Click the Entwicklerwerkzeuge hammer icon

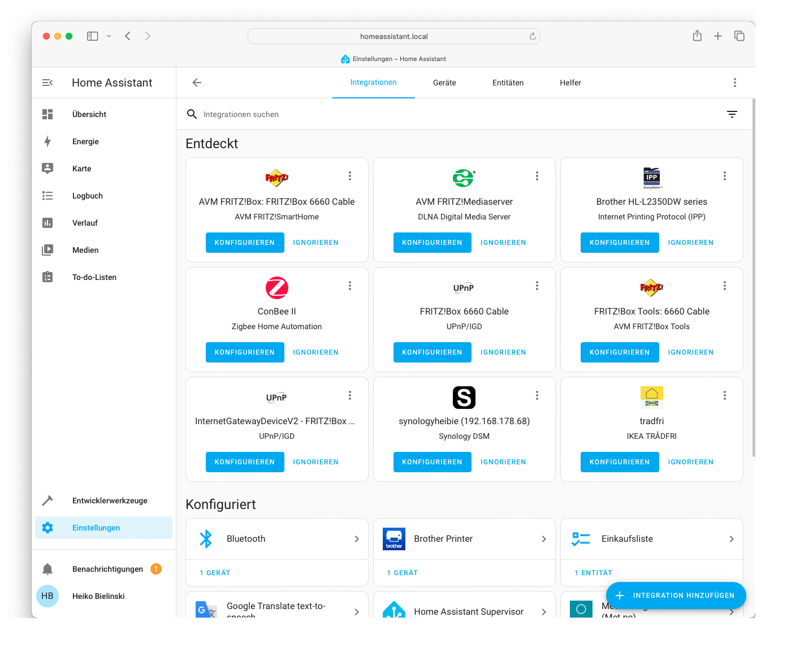click(x=47, y=501)
